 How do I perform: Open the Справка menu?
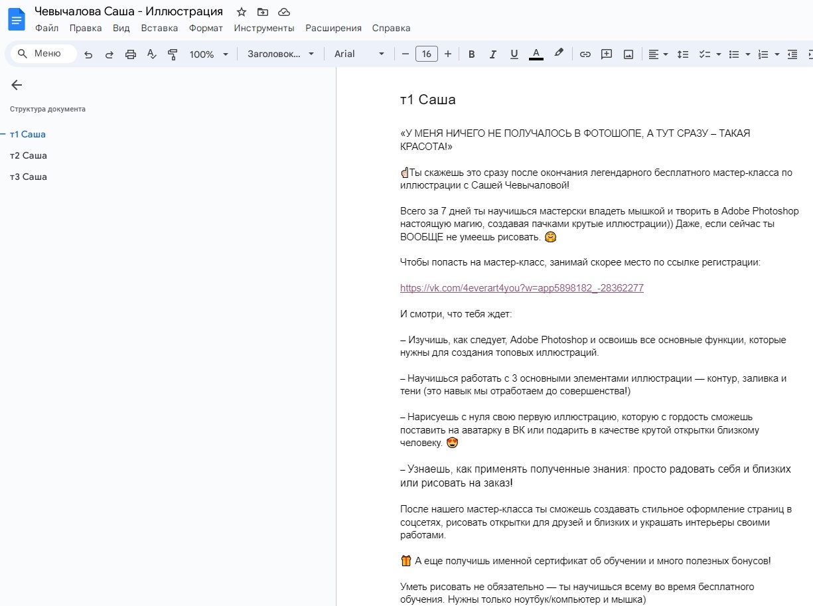click(x=391, y=28)
